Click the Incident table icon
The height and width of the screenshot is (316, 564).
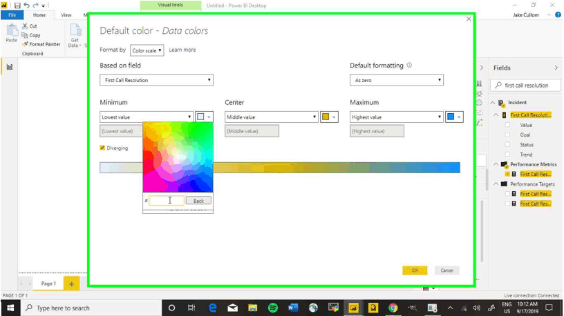(x=502, y=103)
